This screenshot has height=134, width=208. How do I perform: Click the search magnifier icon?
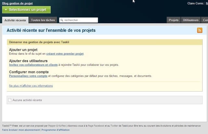pos(62,20)
